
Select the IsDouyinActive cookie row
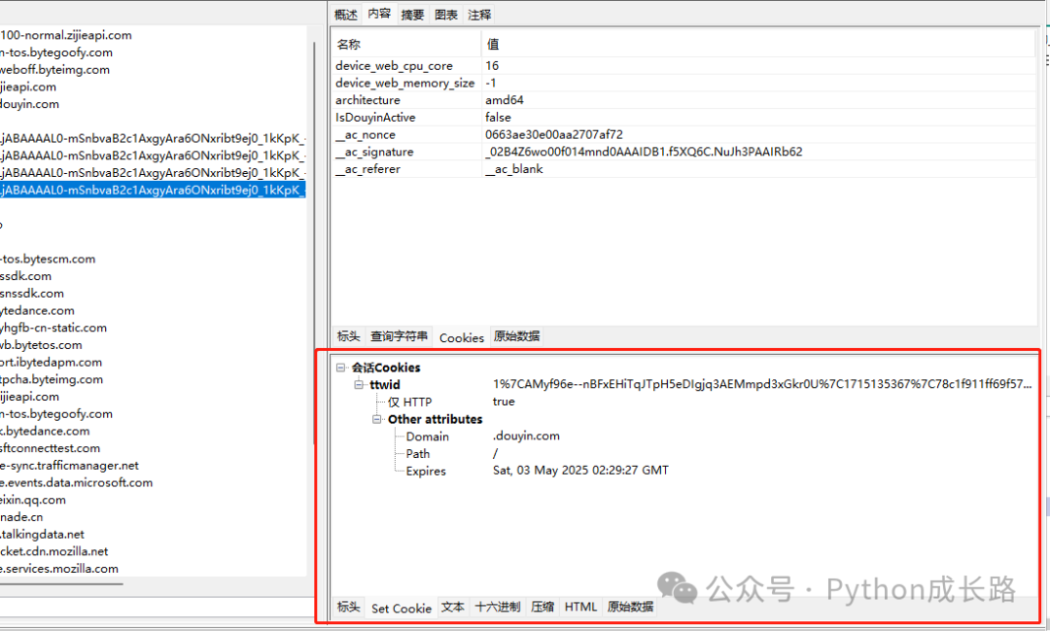tap(684, 118)
